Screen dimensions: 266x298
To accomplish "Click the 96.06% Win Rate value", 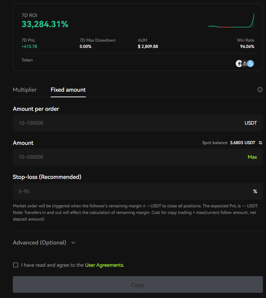I will (247, 47).
